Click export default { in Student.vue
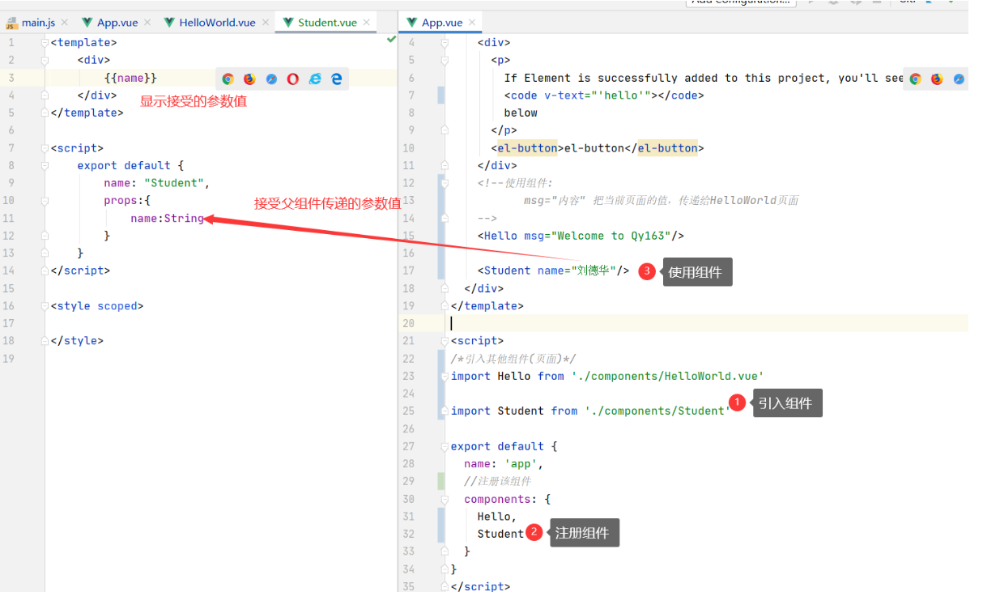The height and width of the screenshot is (592, 983). (x=130, y=165)
